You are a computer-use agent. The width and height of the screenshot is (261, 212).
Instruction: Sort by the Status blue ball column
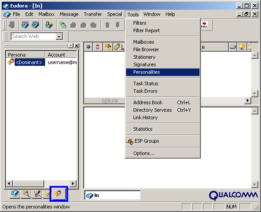[x=88, y=47]
